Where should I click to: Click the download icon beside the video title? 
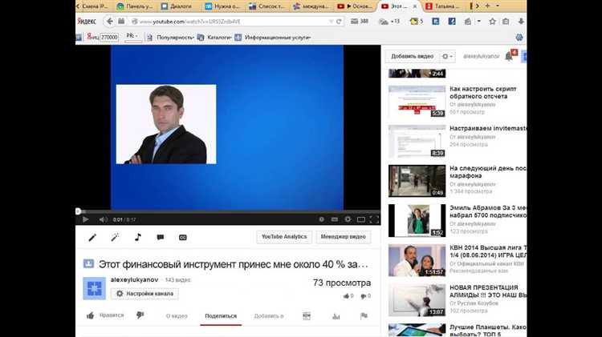click(88, 264)
